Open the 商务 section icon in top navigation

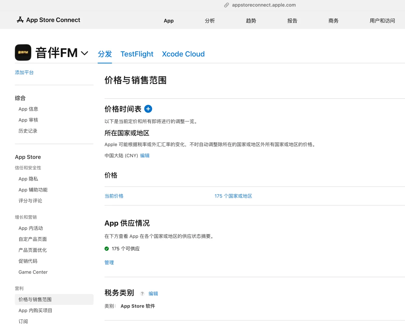[x=333, y=20]
